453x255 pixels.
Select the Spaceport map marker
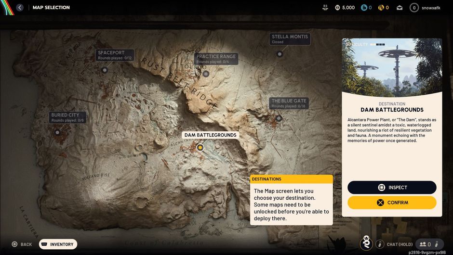[105, 70]
